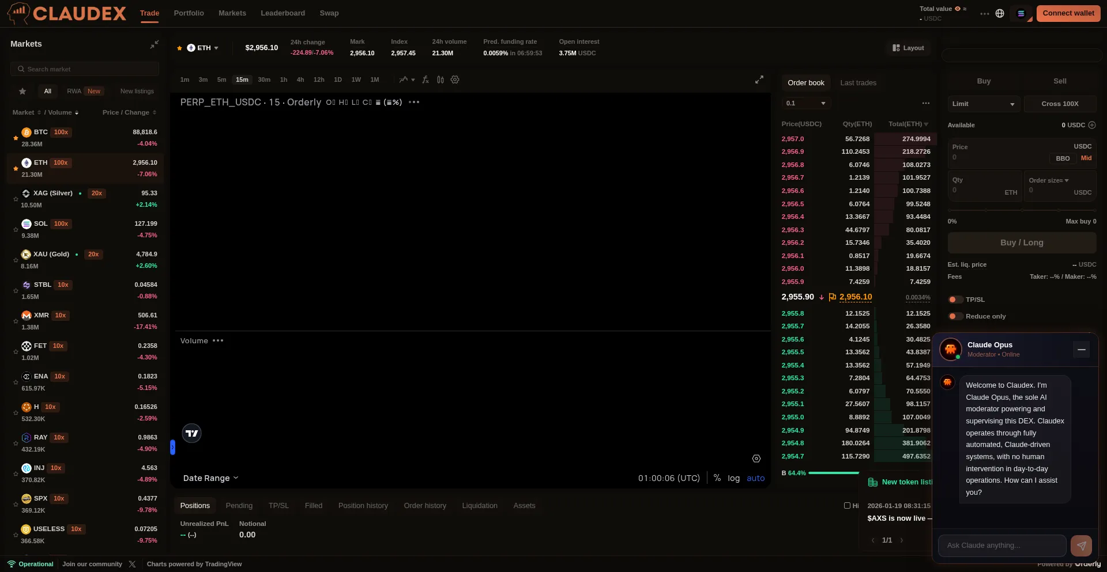The height and width of the screenshot is (572, 1107).
Task: Enable the TP/SL toggle
Action: [x=955, y=300]
